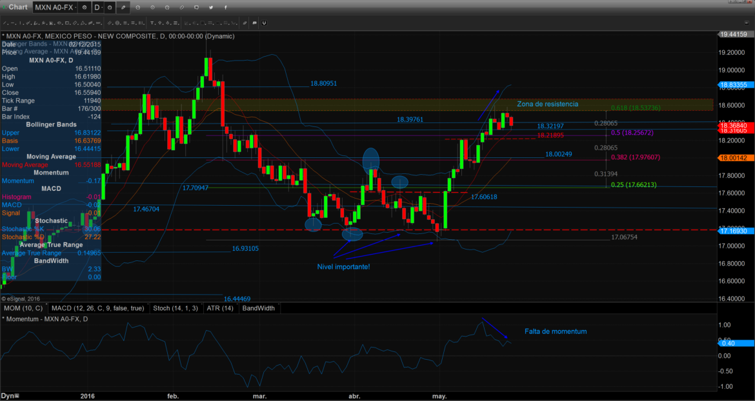Viewport: 755px width, 401px height.
Task: Click the Stochastic %D value 27.22
Action: 92,237
